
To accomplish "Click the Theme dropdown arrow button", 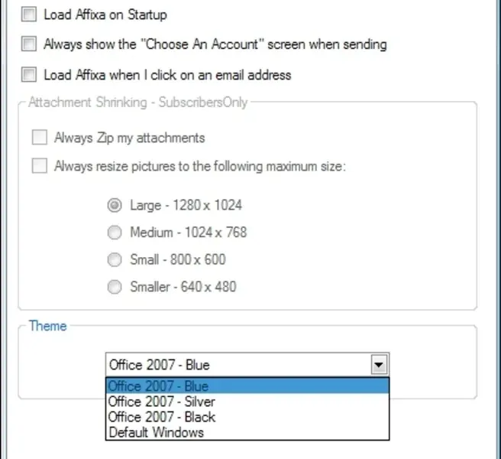I will [x=380, y=365].
